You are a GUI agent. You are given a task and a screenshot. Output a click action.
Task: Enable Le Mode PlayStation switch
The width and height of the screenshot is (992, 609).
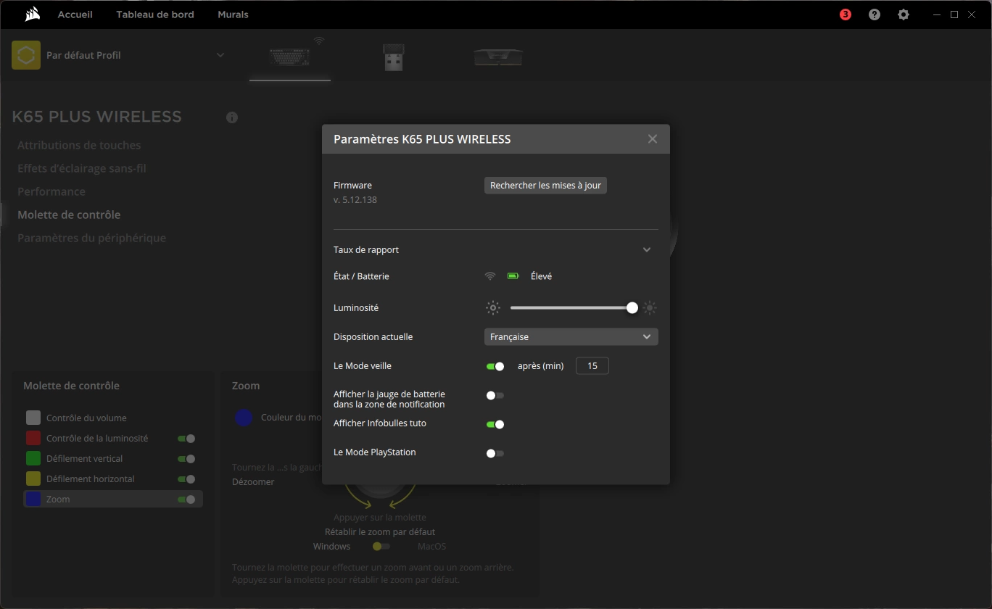(x=495, y=454)
